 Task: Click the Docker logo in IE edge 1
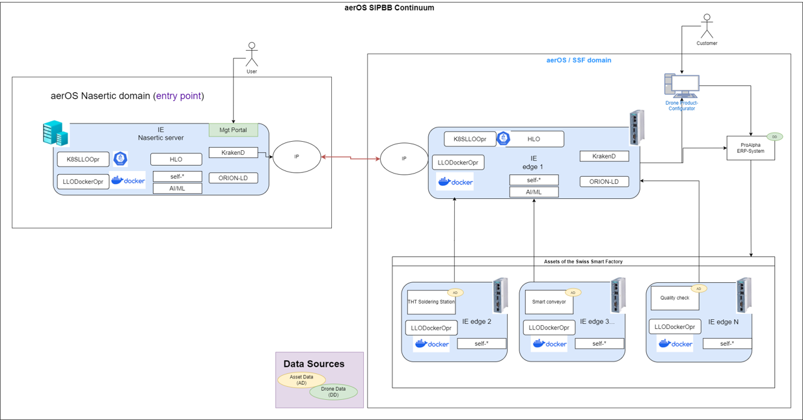pos(456,183)
